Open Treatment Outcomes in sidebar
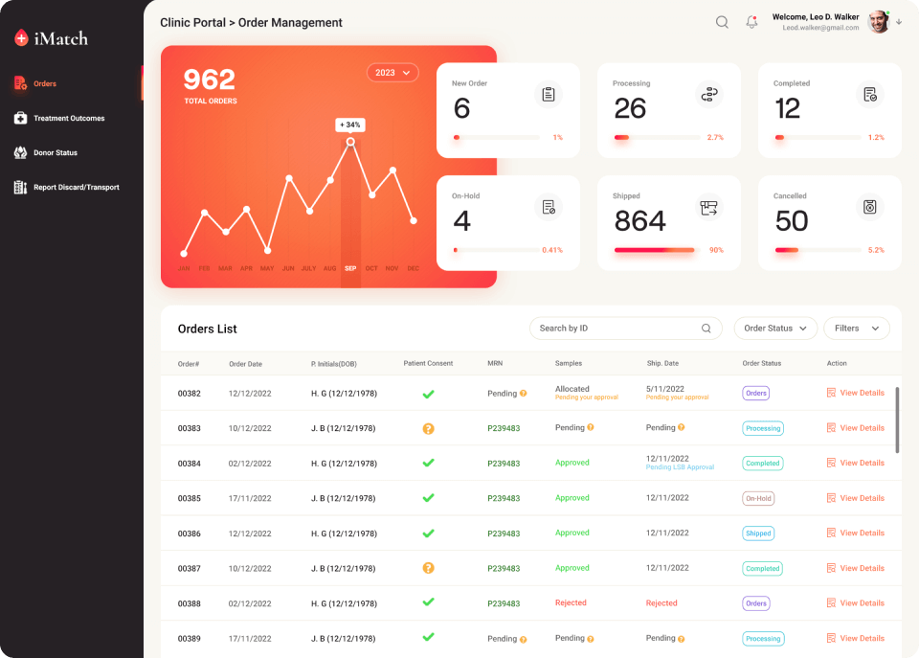Screen dimensions: 919x658 pos(71,118)
